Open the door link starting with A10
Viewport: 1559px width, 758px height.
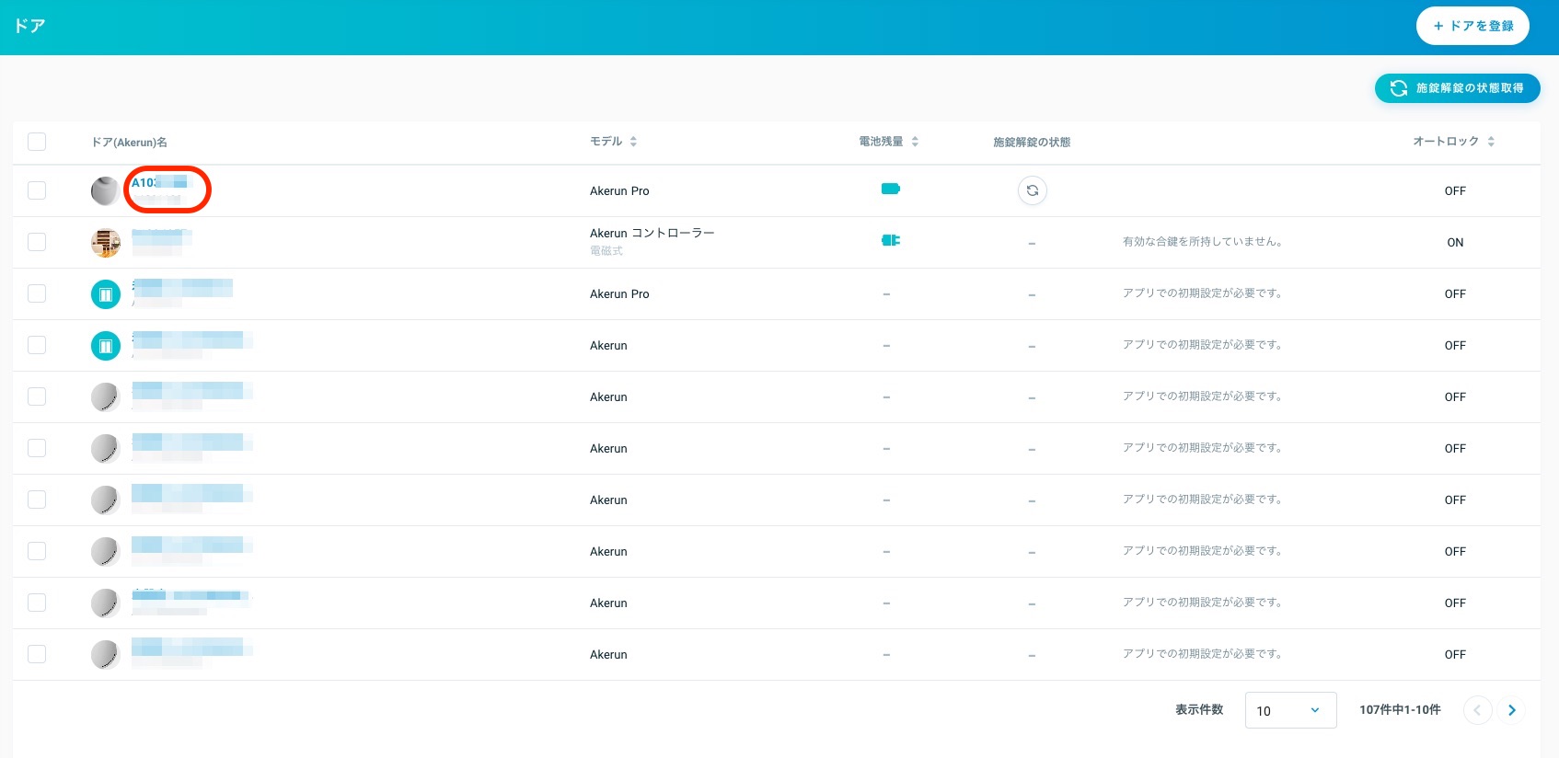point(159,182)
